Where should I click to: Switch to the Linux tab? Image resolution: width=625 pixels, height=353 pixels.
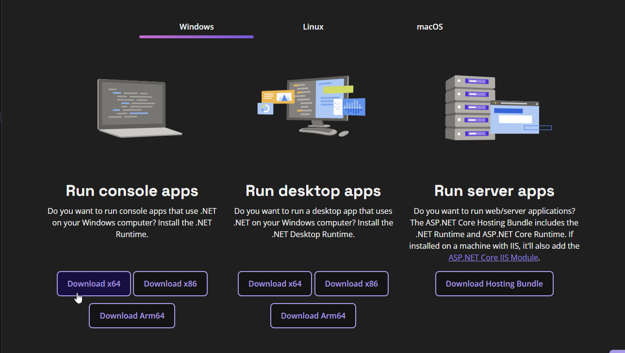coord(313,27)
